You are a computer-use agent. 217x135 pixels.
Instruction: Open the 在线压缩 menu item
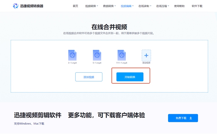161,6
